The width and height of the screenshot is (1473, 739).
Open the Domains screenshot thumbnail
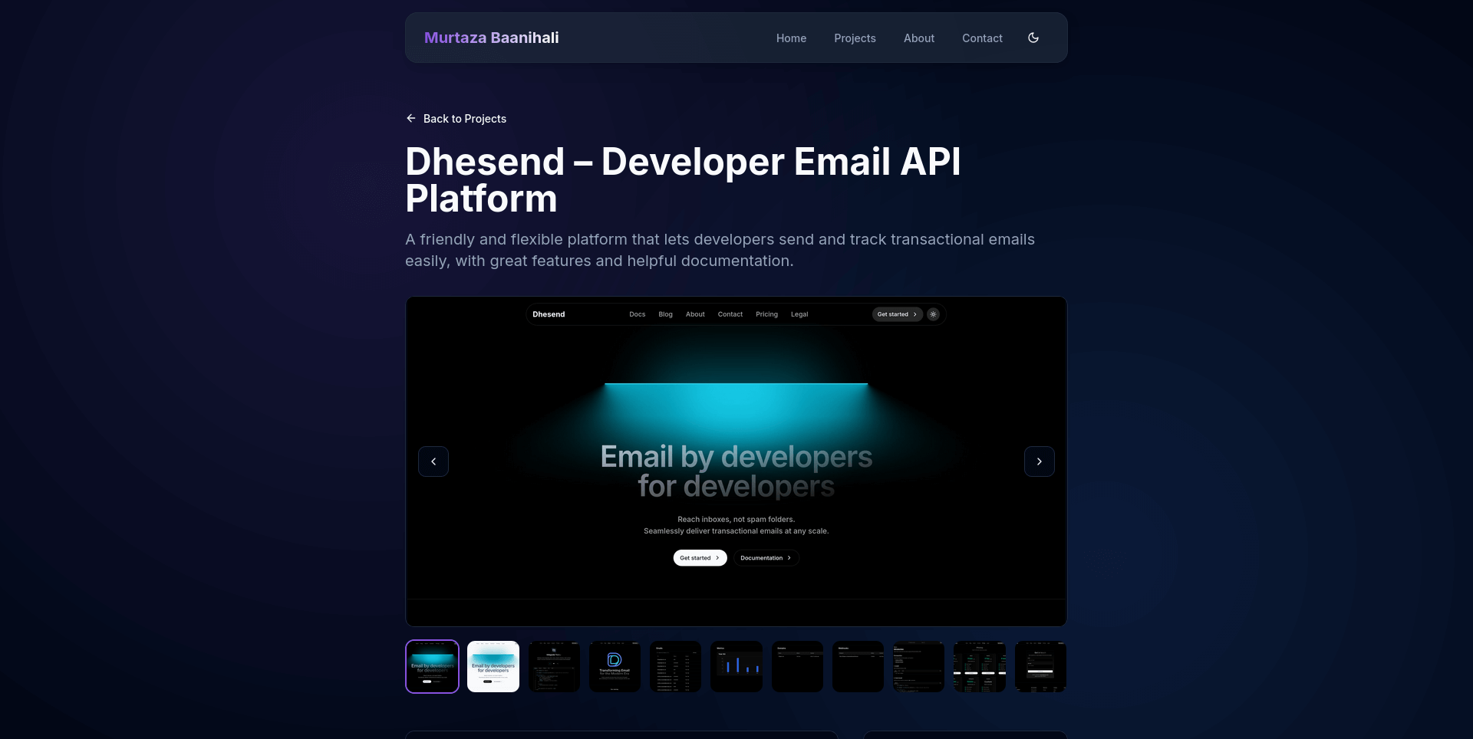click(x=797, y=666)
